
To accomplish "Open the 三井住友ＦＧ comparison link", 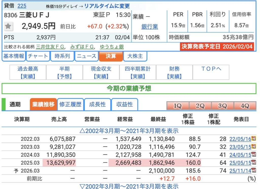I will [x=50, y=47].
